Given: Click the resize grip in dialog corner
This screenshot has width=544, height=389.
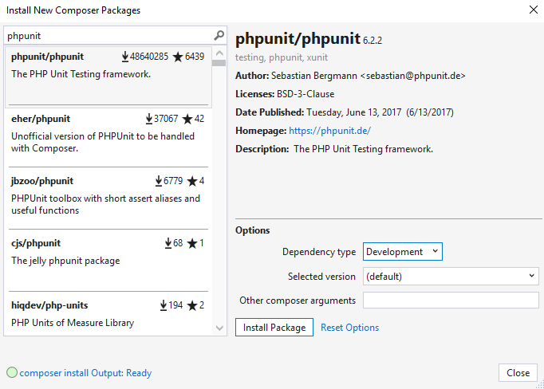Looking at the screenshot, I should click(540, 384).
